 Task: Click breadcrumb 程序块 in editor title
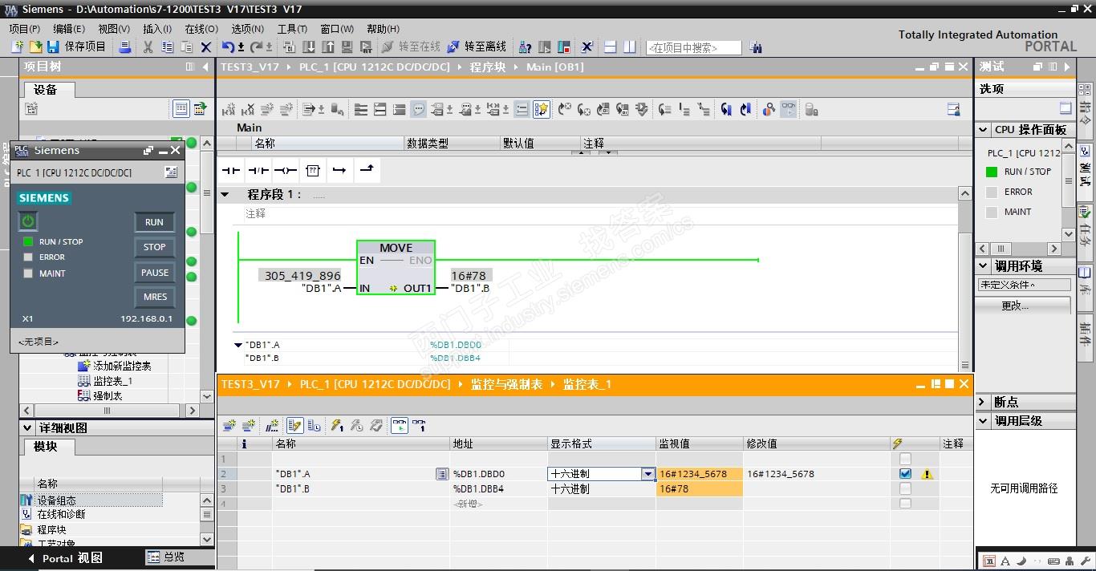pos(488,67)
